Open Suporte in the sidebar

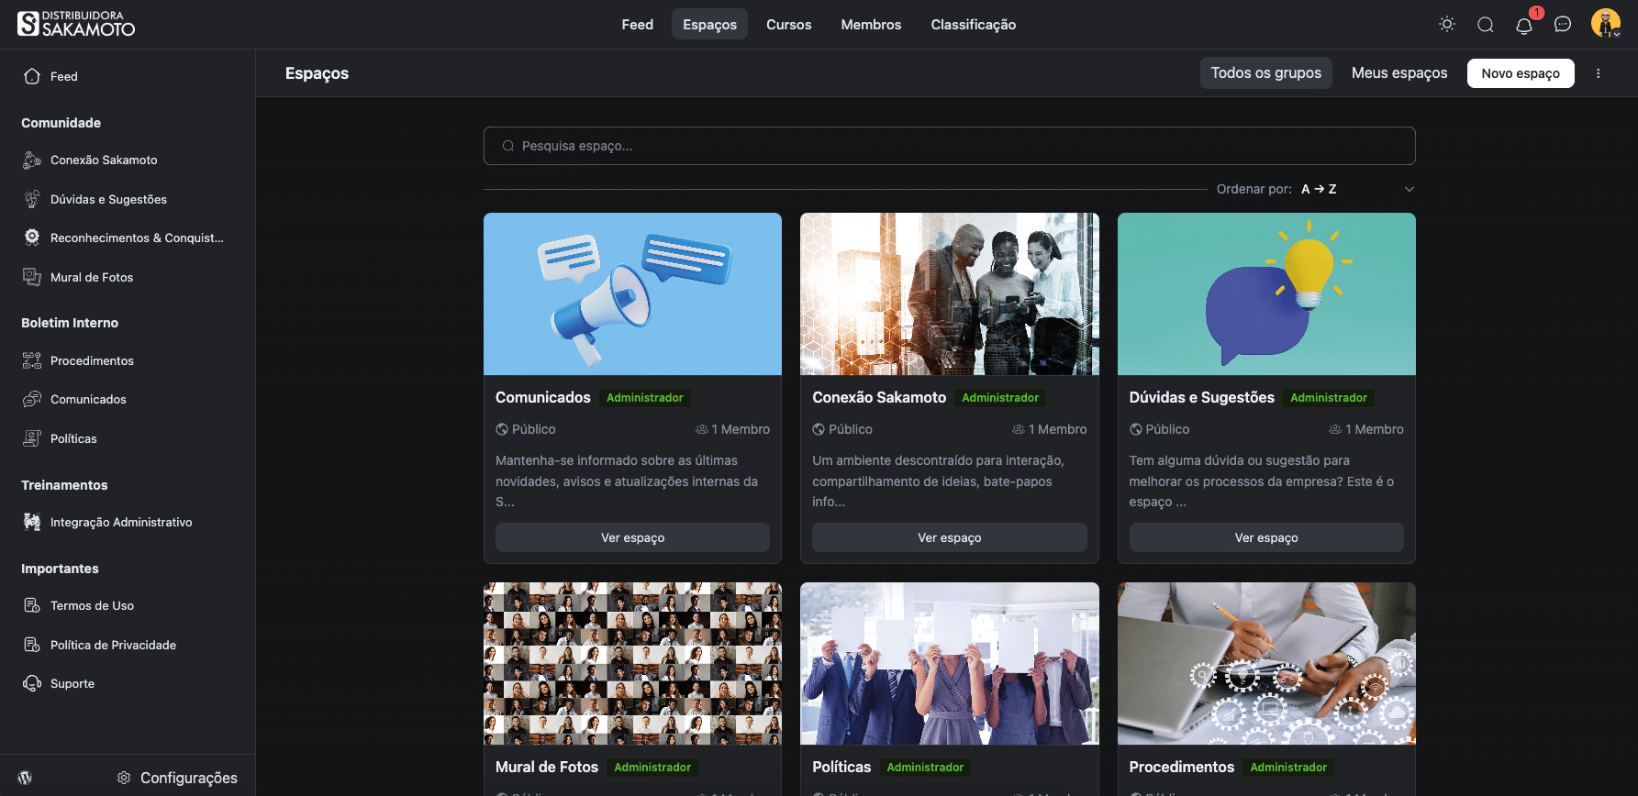pyautogui.click(x=72, y=684)
